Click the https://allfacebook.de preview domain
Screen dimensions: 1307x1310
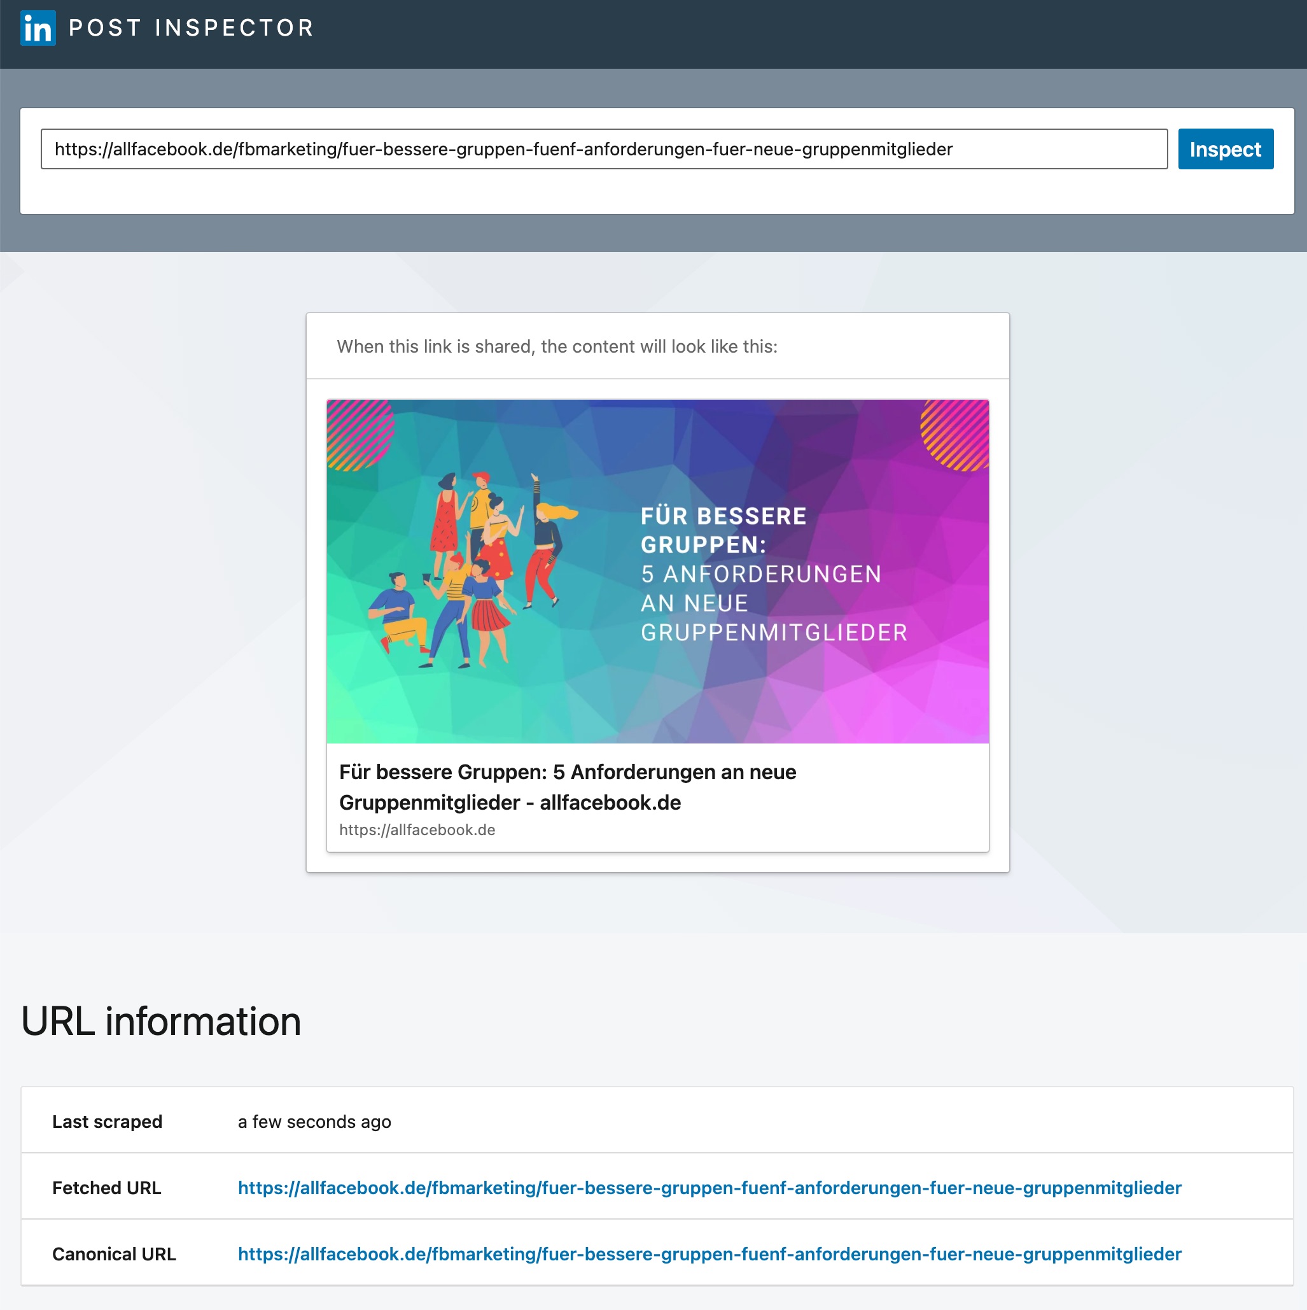click(417, 830)
